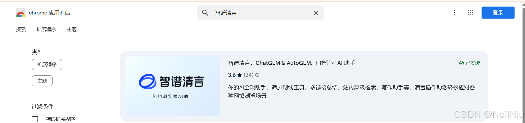Screen dimensions: 525x123
Task: Click the green 已安装 checkmark icon
Action: (461, 63)
